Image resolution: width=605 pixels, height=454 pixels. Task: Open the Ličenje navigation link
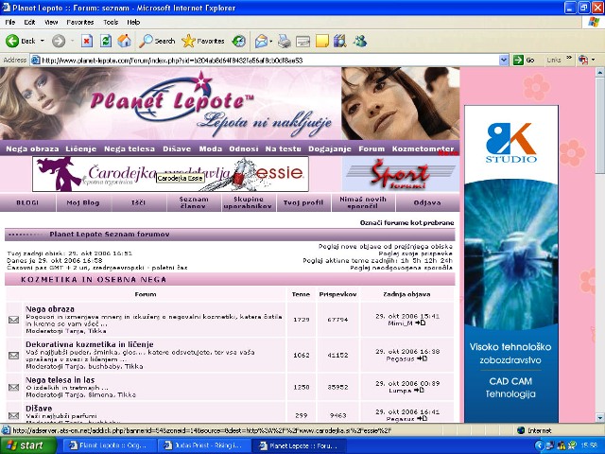point(80,148)
